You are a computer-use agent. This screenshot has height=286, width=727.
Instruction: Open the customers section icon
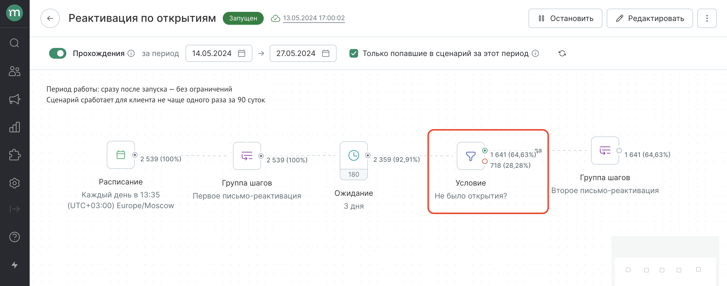tap(14, 71)
